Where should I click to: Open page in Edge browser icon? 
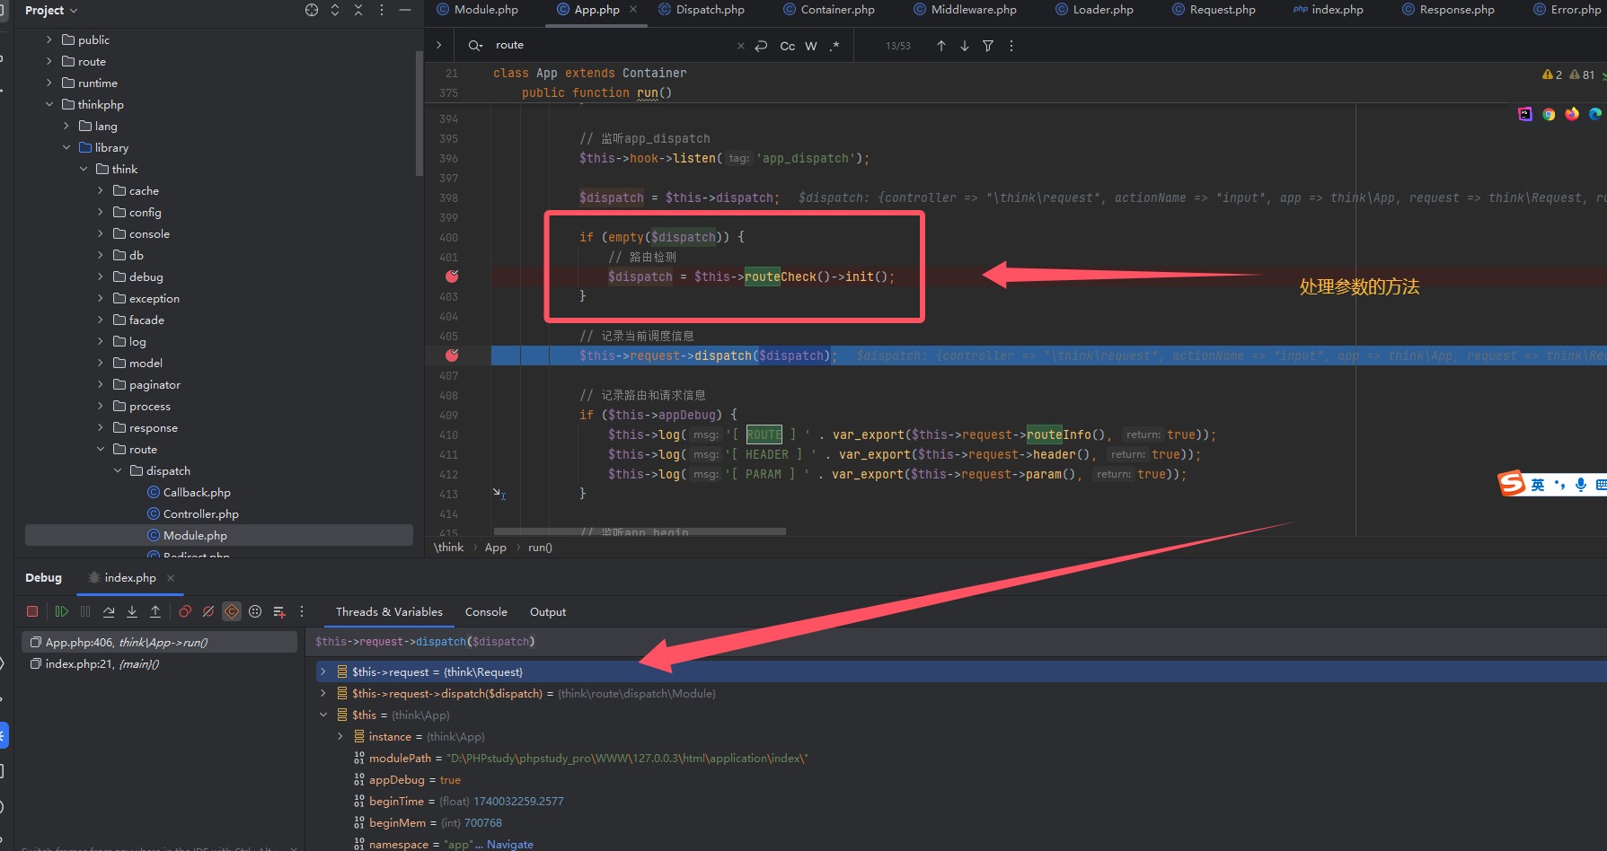[x=1595, y=114]
